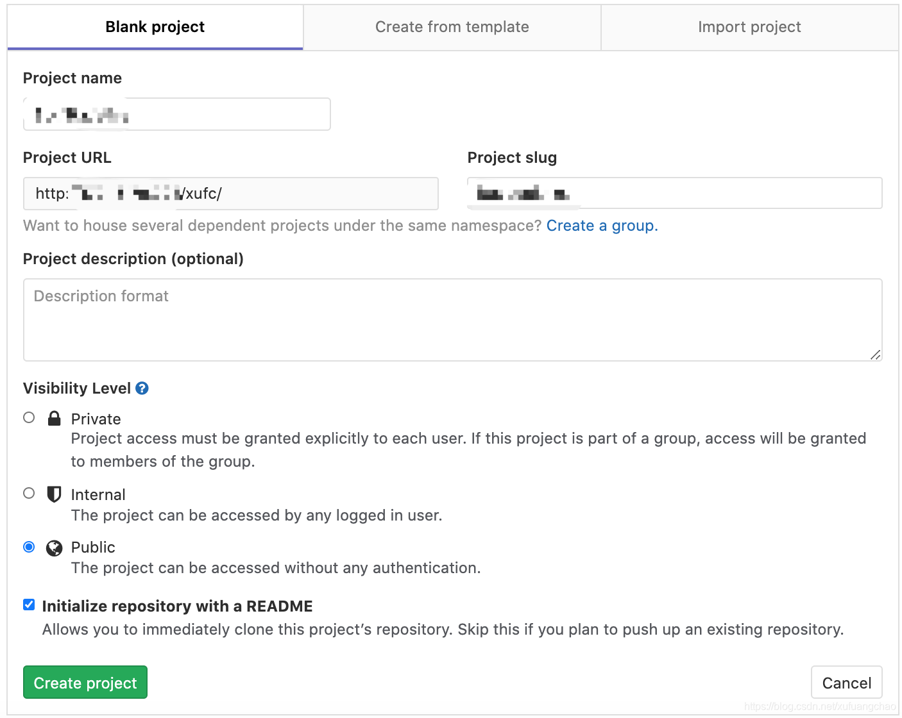Click the Cancel button

847,682
